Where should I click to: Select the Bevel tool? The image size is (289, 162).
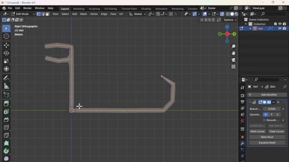[6, 120]
